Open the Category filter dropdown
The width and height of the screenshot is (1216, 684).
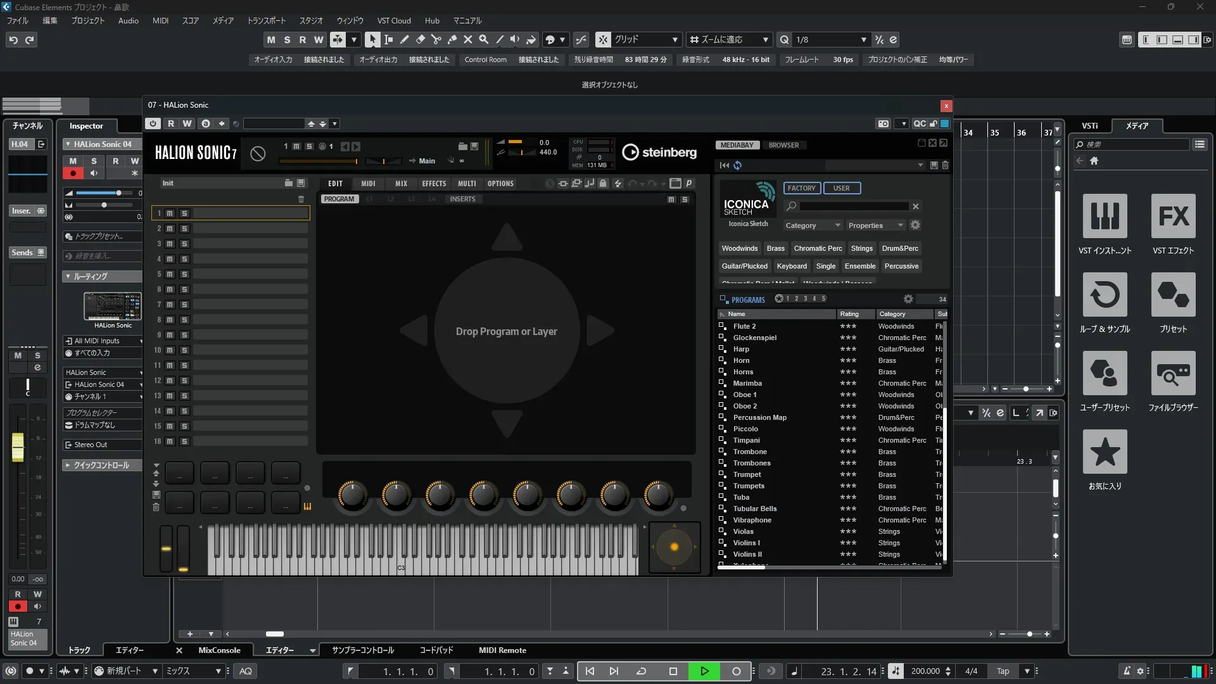[x=813, y=225]
